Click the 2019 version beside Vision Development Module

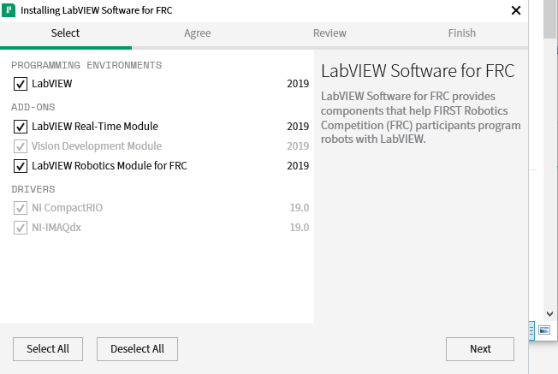coord(298,146)
